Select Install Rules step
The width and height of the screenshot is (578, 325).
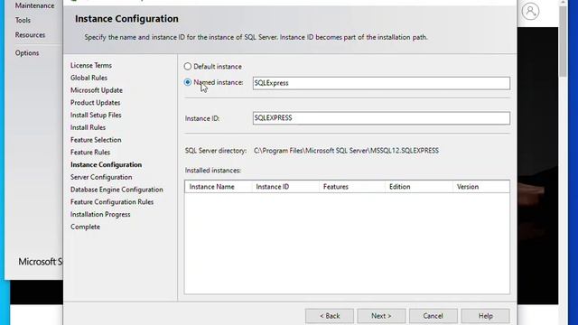point(89,127)
